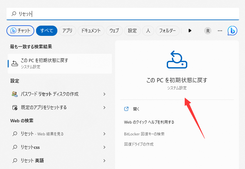The height and width of the screenshot is (169, 245).
Task: Switch to the フォルダー filter tab
Action: click(x=167, y=30)
